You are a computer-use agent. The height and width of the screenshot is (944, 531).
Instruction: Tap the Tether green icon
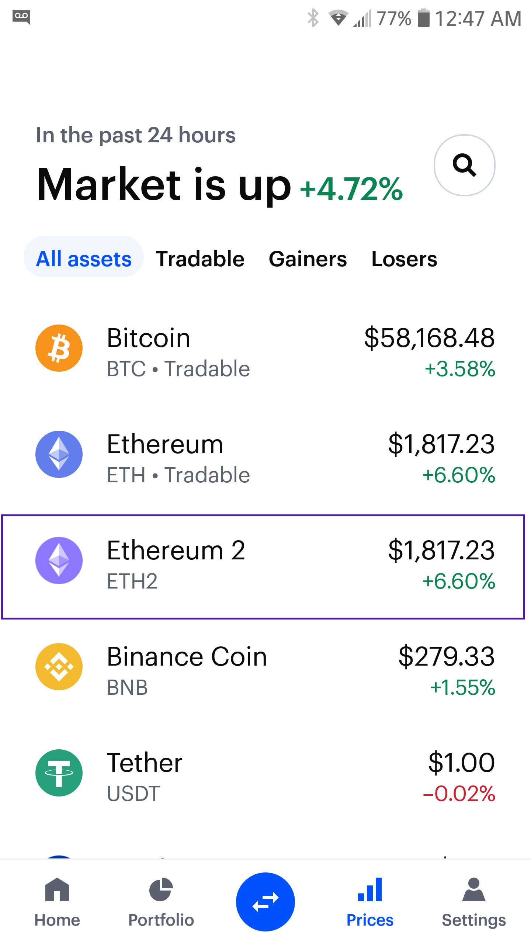pyautogui.click(x=59, y=773)
